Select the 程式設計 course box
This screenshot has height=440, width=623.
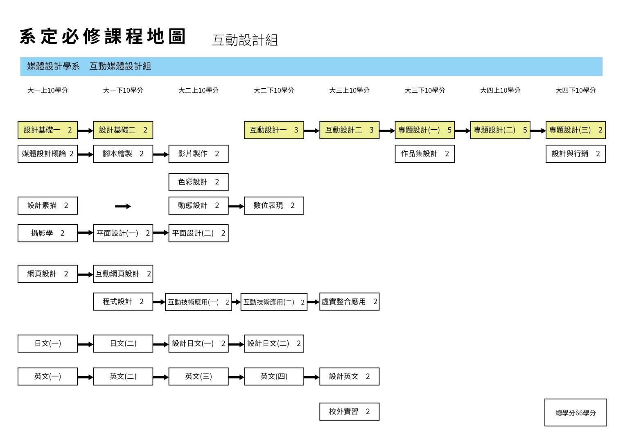(123, 302)
